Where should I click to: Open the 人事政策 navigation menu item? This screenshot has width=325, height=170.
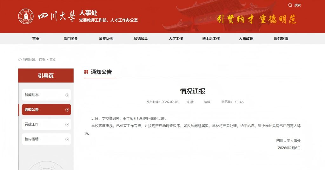coord(246,38)
